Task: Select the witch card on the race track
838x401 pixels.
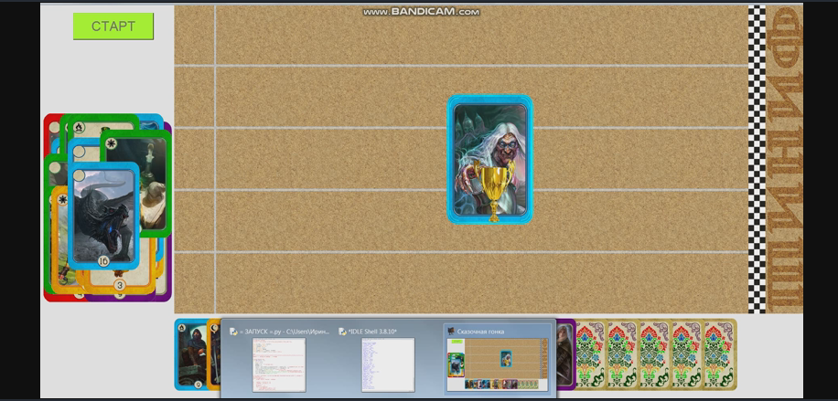Action: pos(489,159)
